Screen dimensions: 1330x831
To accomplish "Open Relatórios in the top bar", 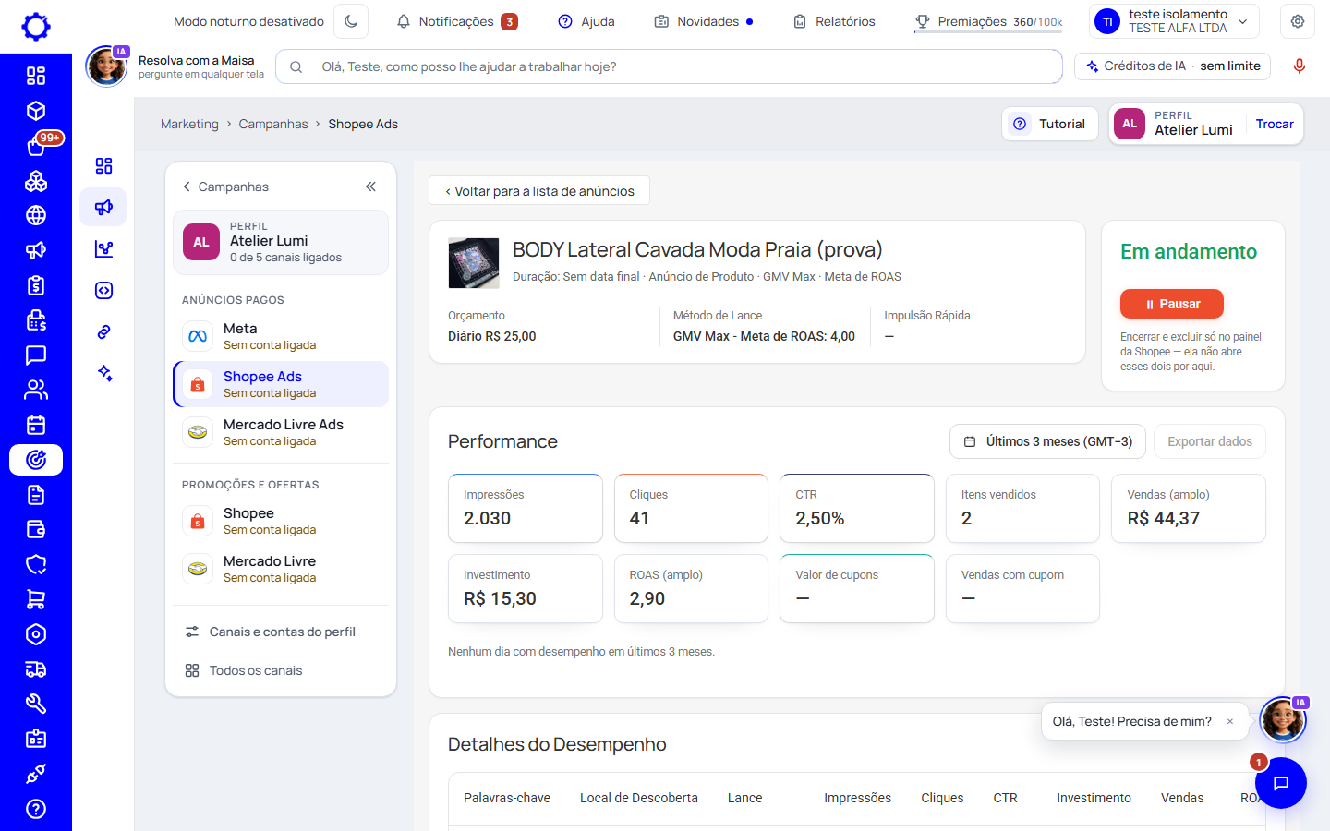I will coord(834,21).
